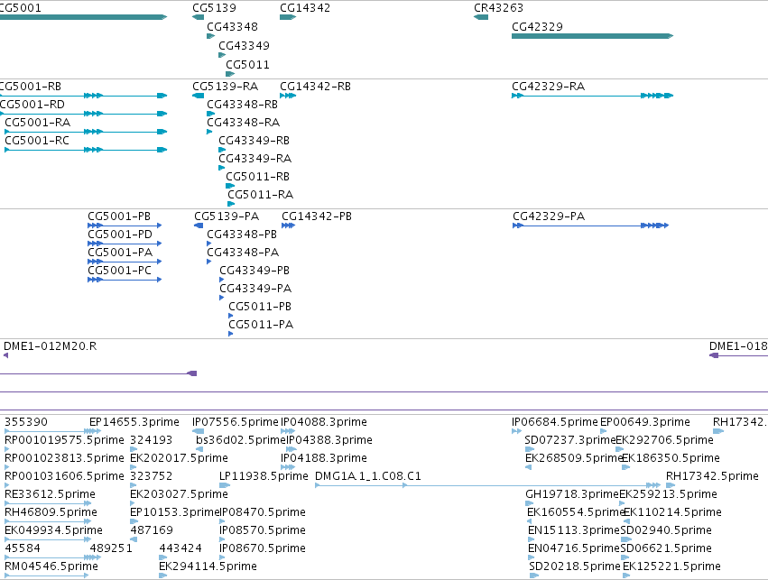Click the IP08670.5prime EST label
This screenshot has width=768, height=580.
coord(262,548)
